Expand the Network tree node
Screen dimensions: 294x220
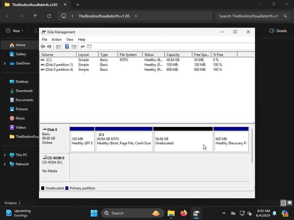tap(5, 164)
